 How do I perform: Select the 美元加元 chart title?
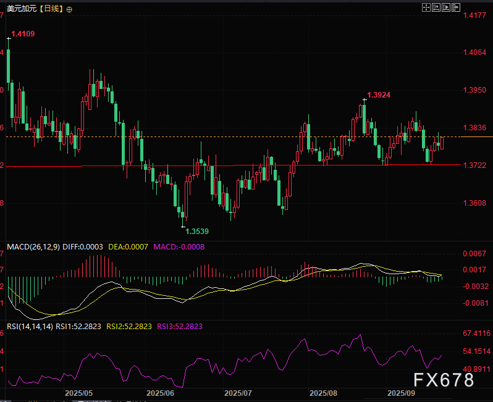[x=20, y=9]
